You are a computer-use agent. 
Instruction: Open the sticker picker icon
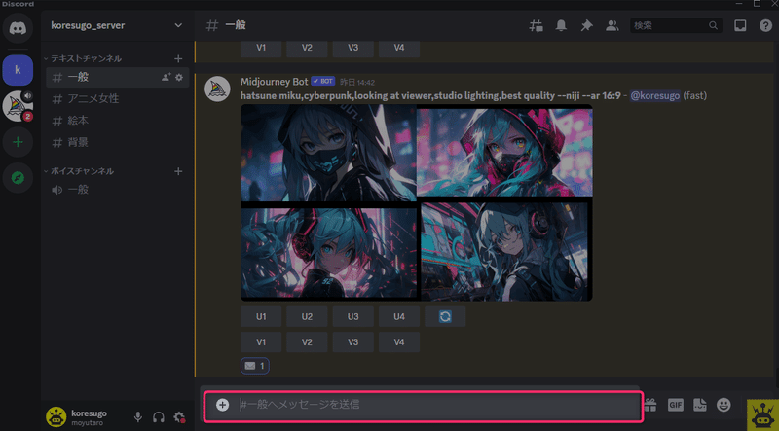coord(700,405)
